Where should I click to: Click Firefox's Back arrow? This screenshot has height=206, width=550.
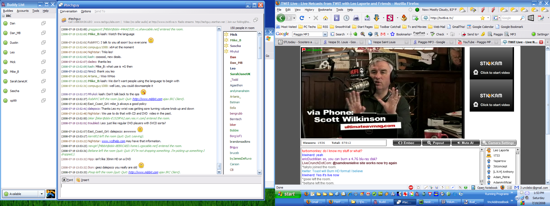pos(281,18)
